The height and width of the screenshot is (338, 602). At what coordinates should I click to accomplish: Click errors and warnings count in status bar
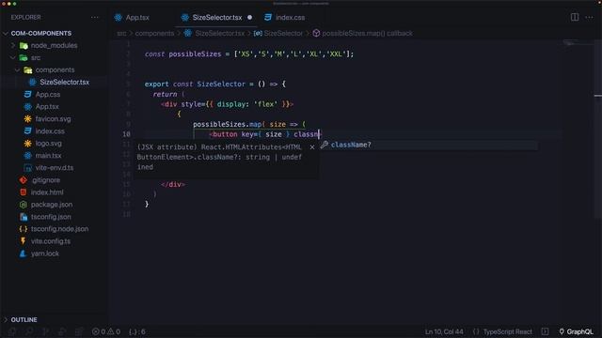[106, 331]
